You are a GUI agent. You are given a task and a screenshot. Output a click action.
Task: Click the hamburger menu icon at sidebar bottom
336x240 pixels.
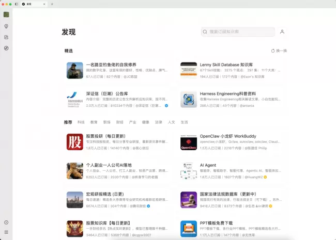(x=6, y=233)
